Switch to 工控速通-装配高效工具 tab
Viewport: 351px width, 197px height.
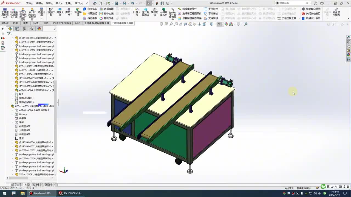97,23
